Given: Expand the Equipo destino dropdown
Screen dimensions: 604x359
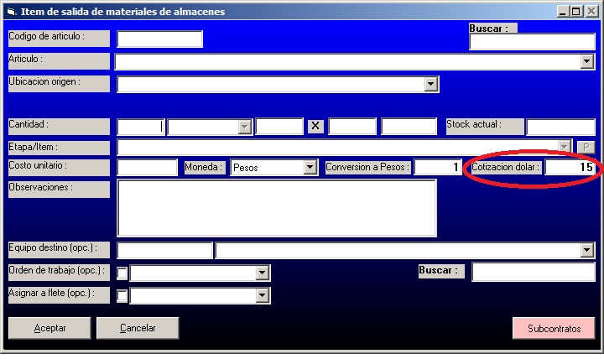Looking at the screenshot, I should (586, 251).
